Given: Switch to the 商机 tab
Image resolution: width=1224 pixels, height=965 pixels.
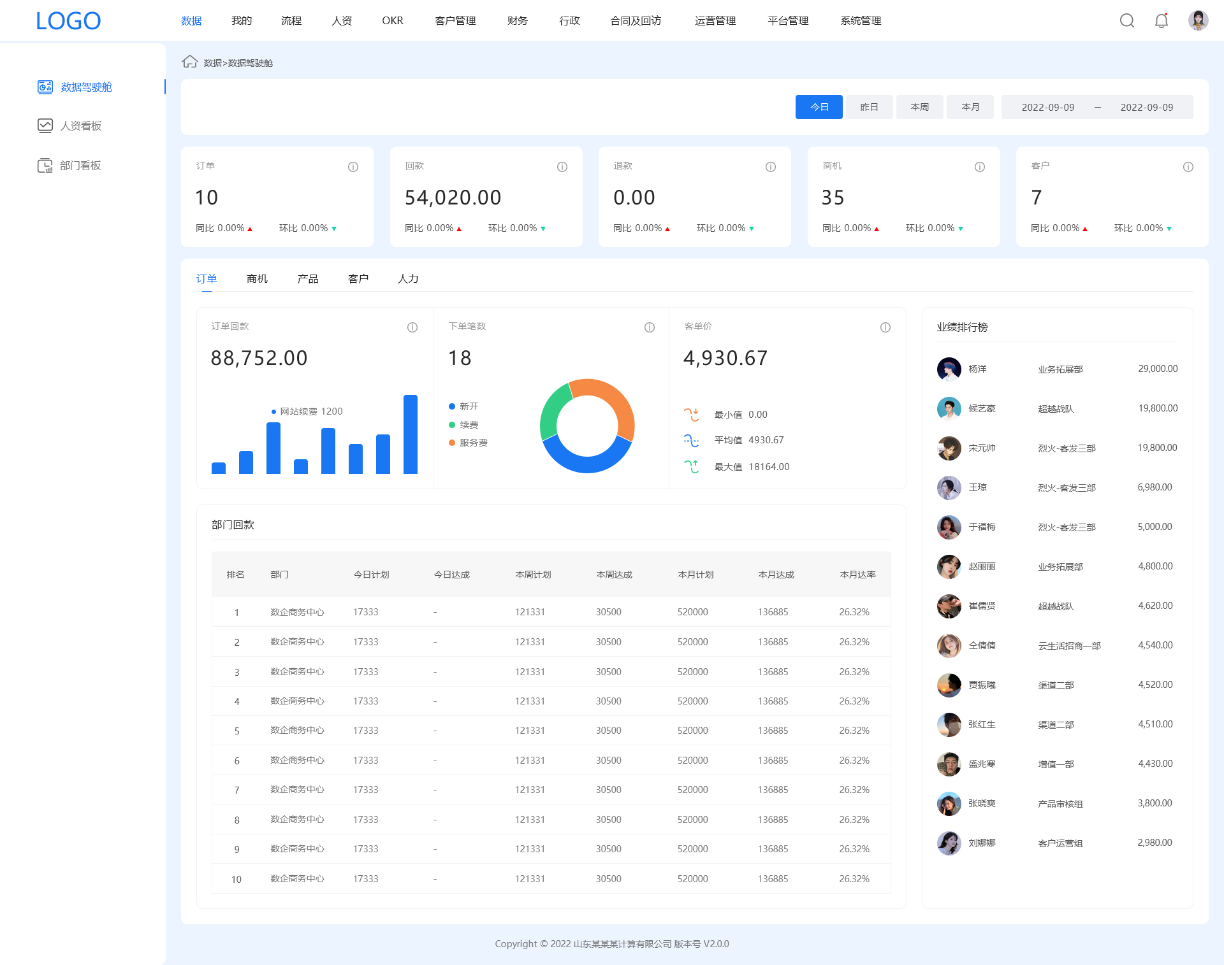Looking at the screenshot, I should click(x=257, y=279).
